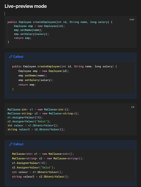Click createEmployee signature inside first Callout

click(65, 67)
